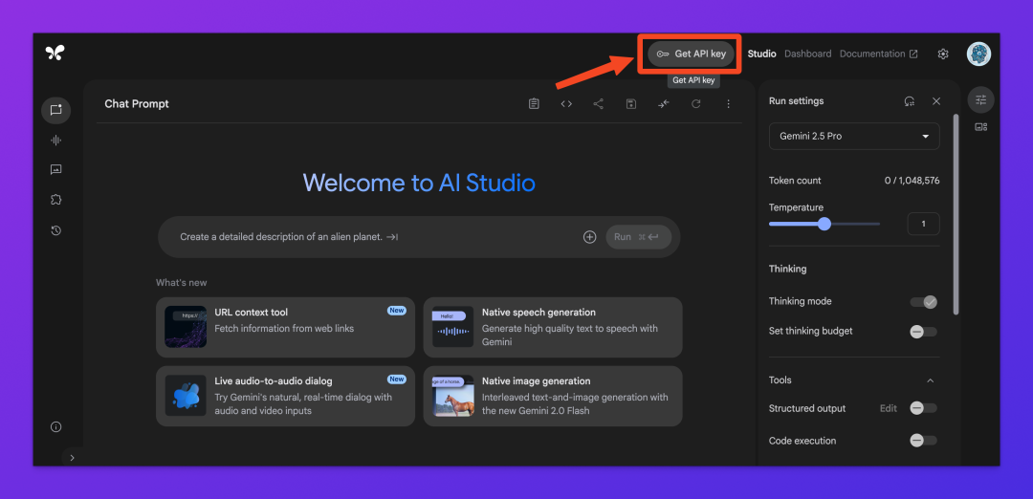Viewport: 1033px width, 499px height.
Task: Open the Gemini 2.5 Pro model dropdown
Action: click(x=854, y=137)
